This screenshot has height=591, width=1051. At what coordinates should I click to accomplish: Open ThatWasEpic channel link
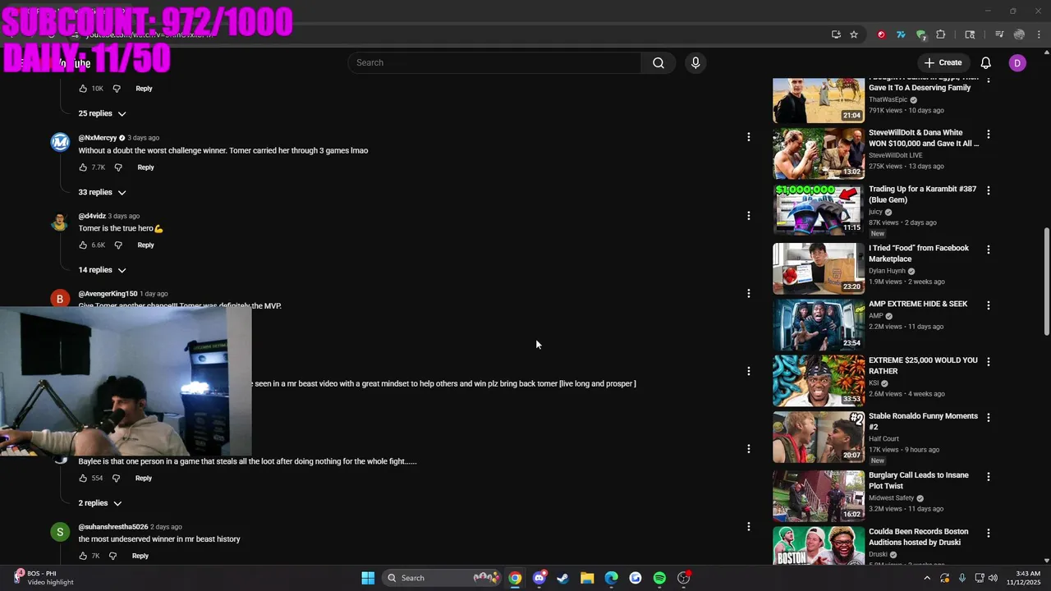[x=888, y=99]
